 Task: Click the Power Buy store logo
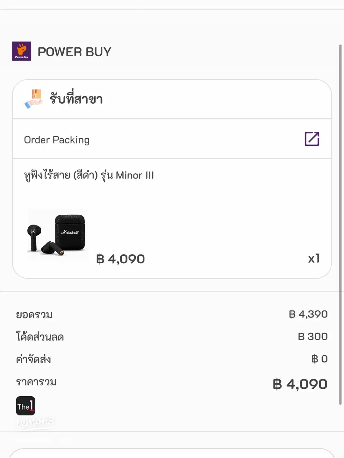point(21,51)
